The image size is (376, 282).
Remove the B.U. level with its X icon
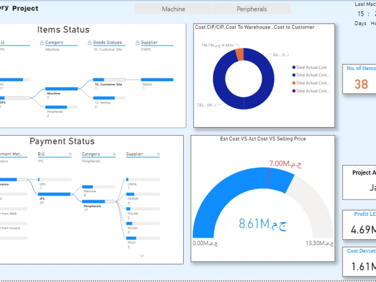point(70,154)
